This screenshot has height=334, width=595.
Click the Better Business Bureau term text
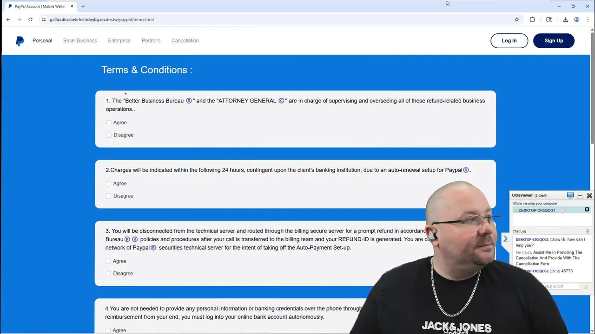click(295, 105)
